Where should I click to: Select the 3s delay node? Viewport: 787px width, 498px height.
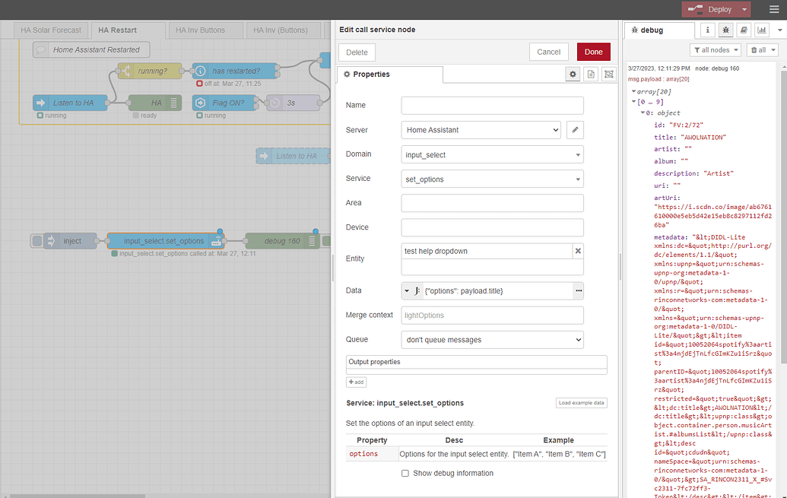[x=293, y=103]
